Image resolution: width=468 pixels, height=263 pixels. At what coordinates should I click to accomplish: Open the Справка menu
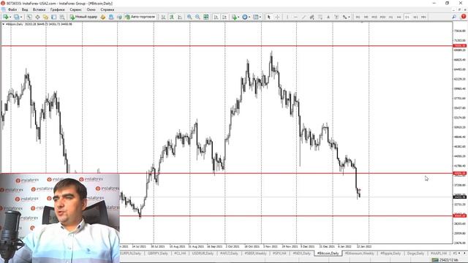(107, 9)
